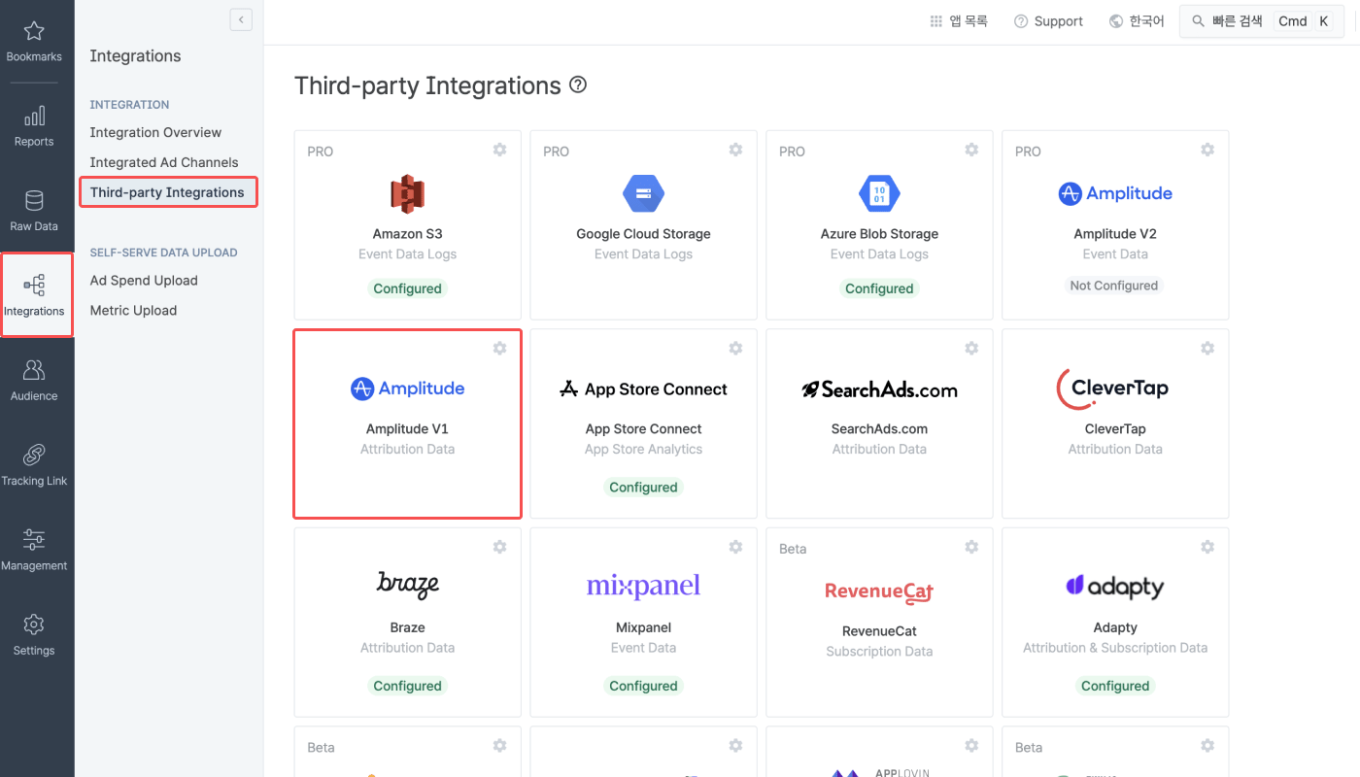Collapse the Integrations side panel

click(x=241, y=19)
